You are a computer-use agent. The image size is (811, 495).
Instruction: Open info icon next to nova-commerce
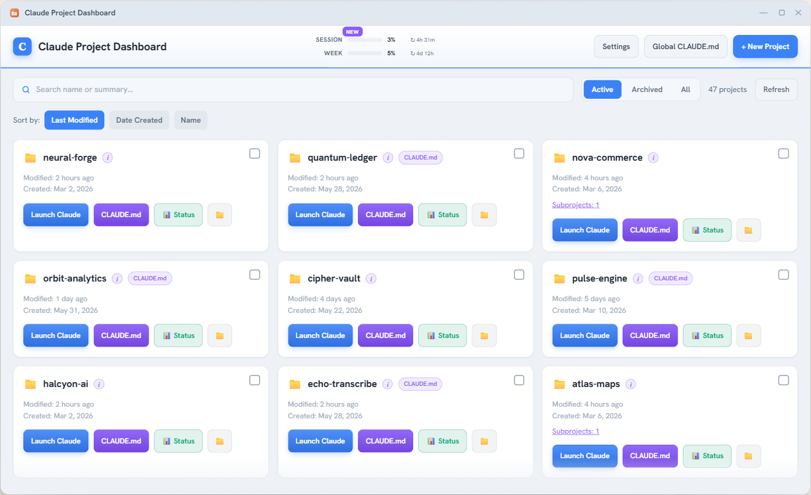(653, 158)
